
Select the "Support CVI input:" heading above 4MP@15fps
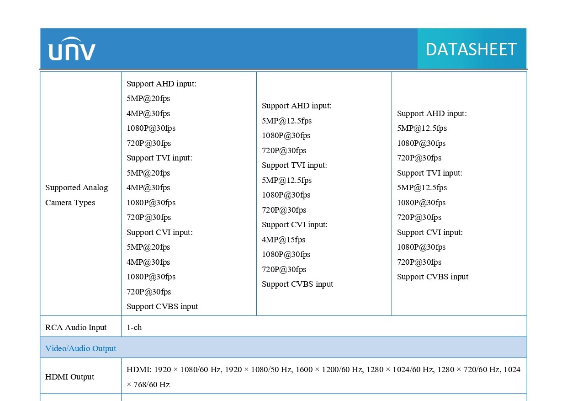coord(295,225)
